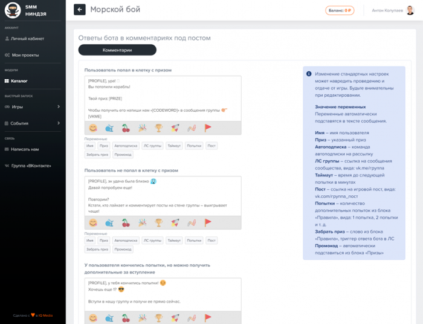This screenshot has width=423, height=324.
Task: Expand the Игры sidebar submenu
Action: 33,107
